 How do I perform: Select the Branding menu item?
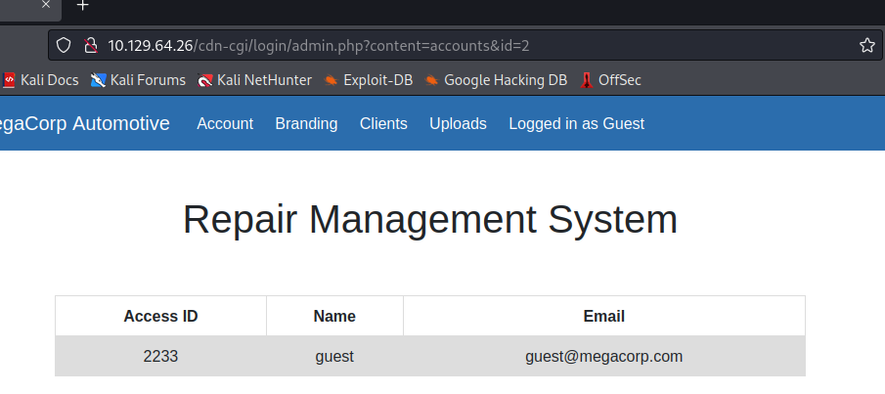306,123
